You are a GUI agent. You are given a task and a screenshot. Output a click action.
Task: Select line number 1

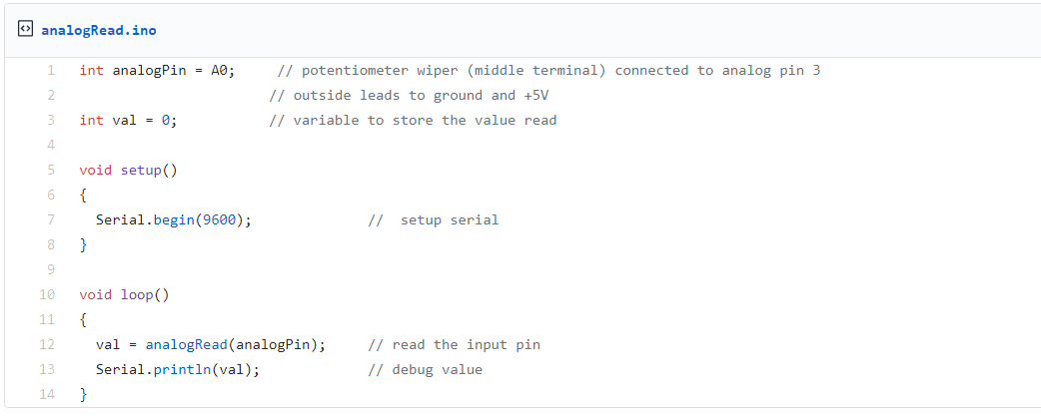[x=50, y=71]
